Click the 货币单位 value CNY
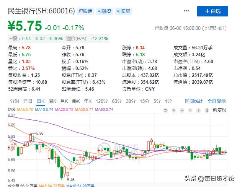 150,89
